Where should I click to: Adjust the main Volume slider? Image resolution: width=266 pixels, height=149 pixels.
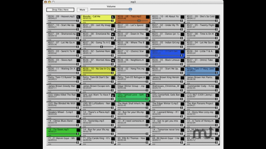point(111,9)
